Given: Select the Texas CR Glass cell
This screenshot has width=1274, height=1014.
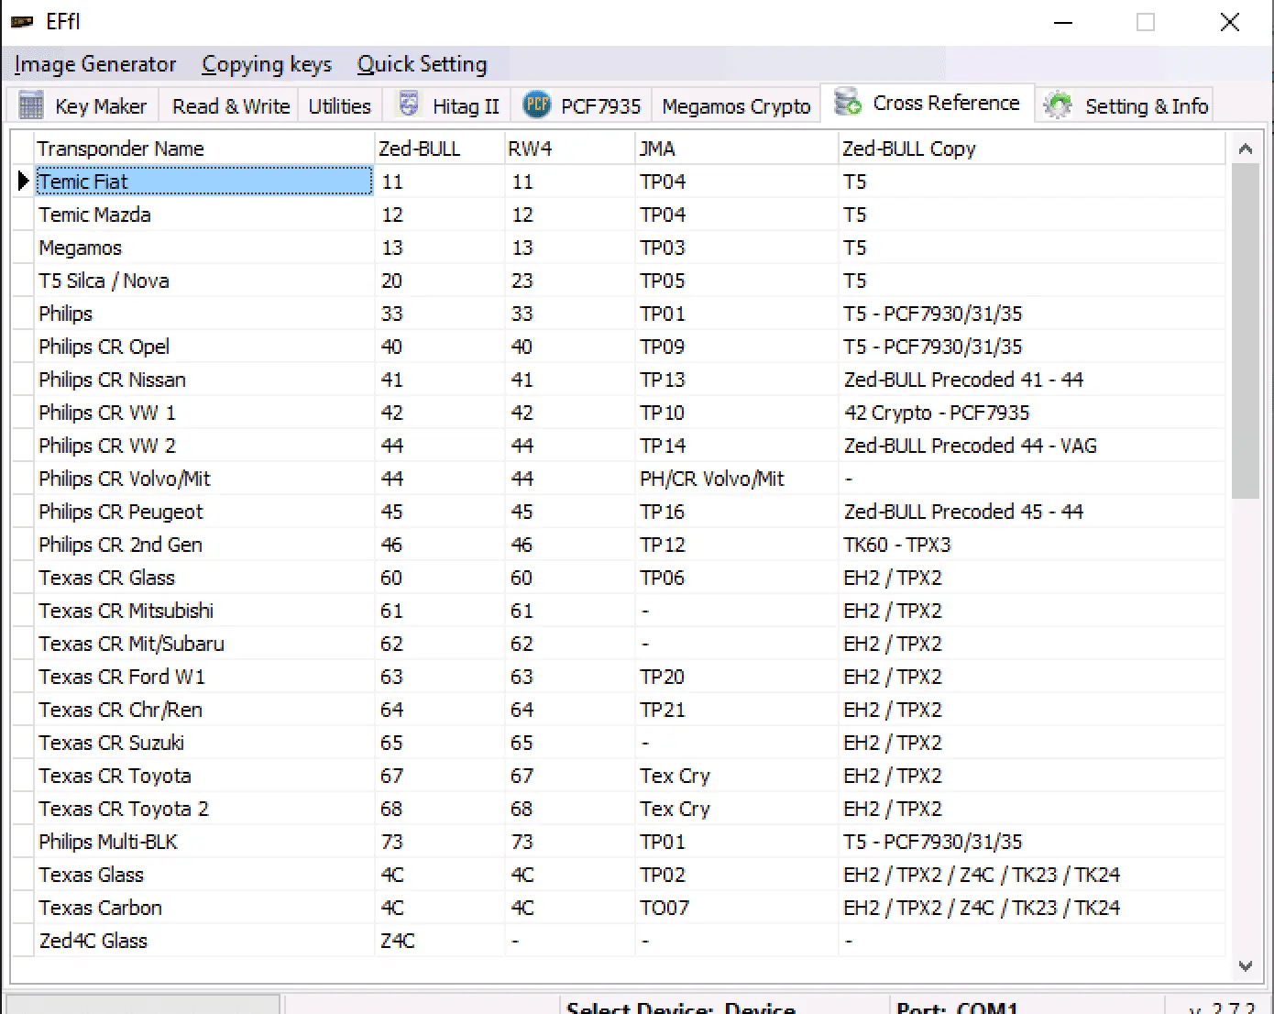Looking at the screenshot, I should click(x=204, y=578).
